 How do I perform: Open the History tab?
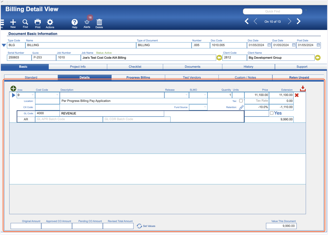click(x=248, y=67)
